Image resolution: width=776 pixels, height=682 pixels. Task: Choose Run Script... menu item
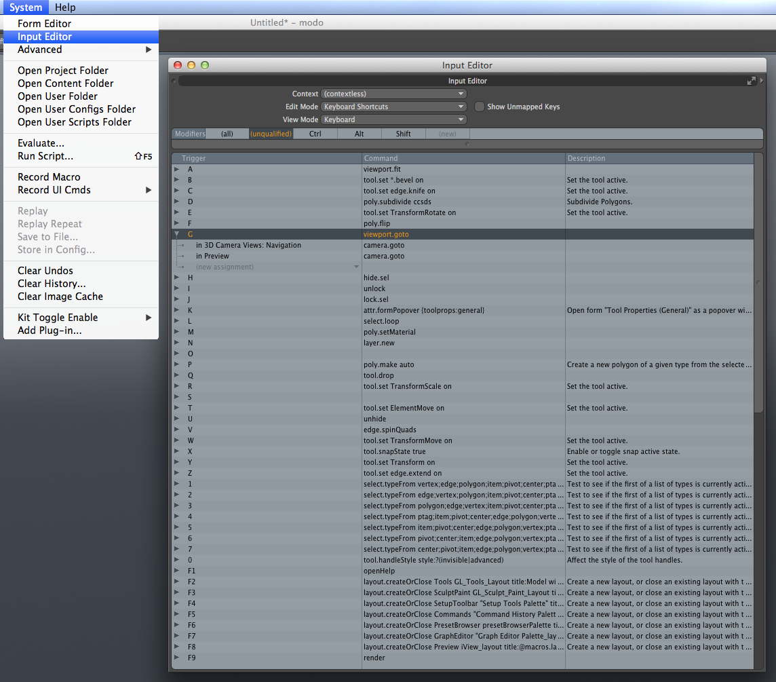pos(81,156)
